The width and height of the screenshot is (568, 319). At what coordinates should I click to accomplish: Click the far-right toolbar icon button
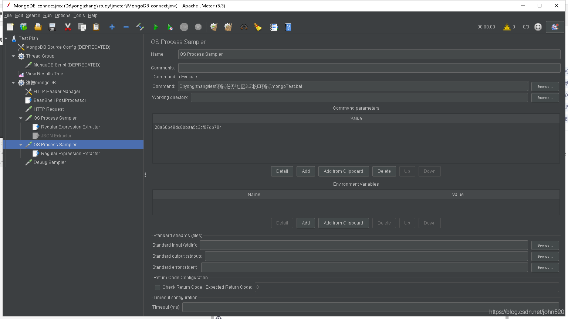pos(555,27)
